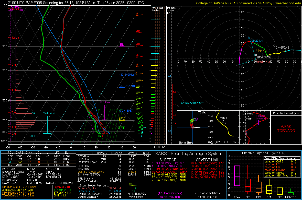Click the Prob EF2+ Given Supercell heading
Image resolution: width=302 pixels, height=200 pixels.
[x=281, y=158]
